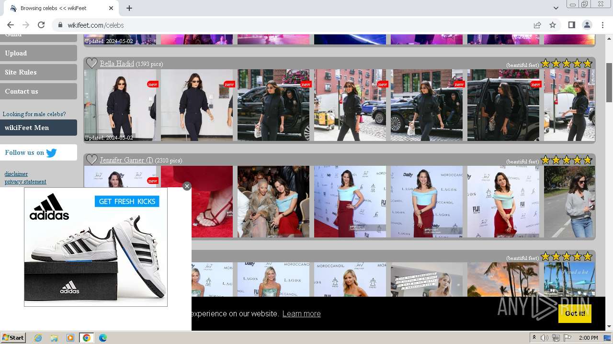The width and height of the screenshot is (613, 344).
Task: Open the share page icon
Action: pos(537,25)
